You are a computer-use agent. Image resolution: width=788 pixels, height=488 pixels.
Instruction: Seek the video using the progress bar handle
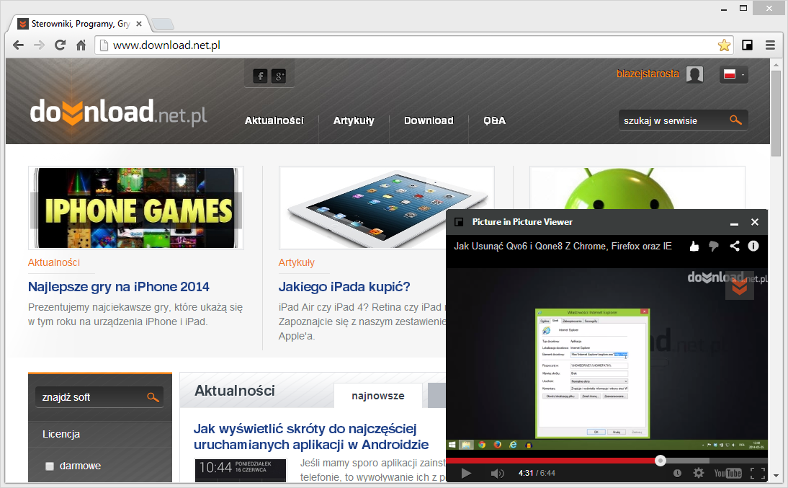point(661,461)
